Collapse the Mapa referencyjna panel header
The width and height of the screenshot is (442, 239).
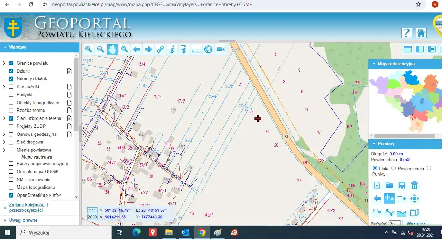[396, 64]
